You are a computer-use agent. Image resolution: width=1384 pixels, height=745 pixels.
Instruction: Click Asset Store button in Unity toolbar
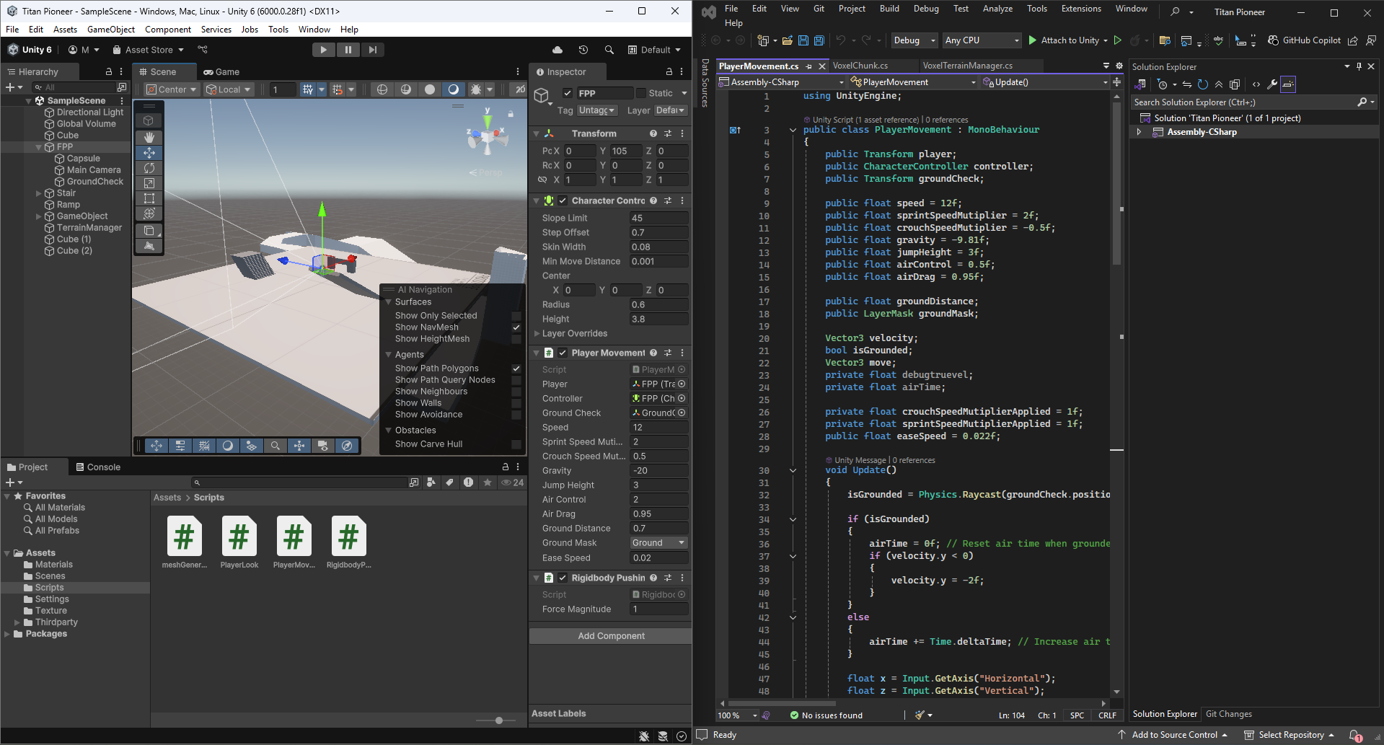(149, 50)
